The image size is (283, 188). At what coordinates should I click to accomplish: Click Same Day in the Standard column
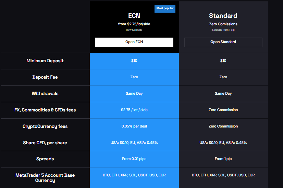click(x=223, y=94)
